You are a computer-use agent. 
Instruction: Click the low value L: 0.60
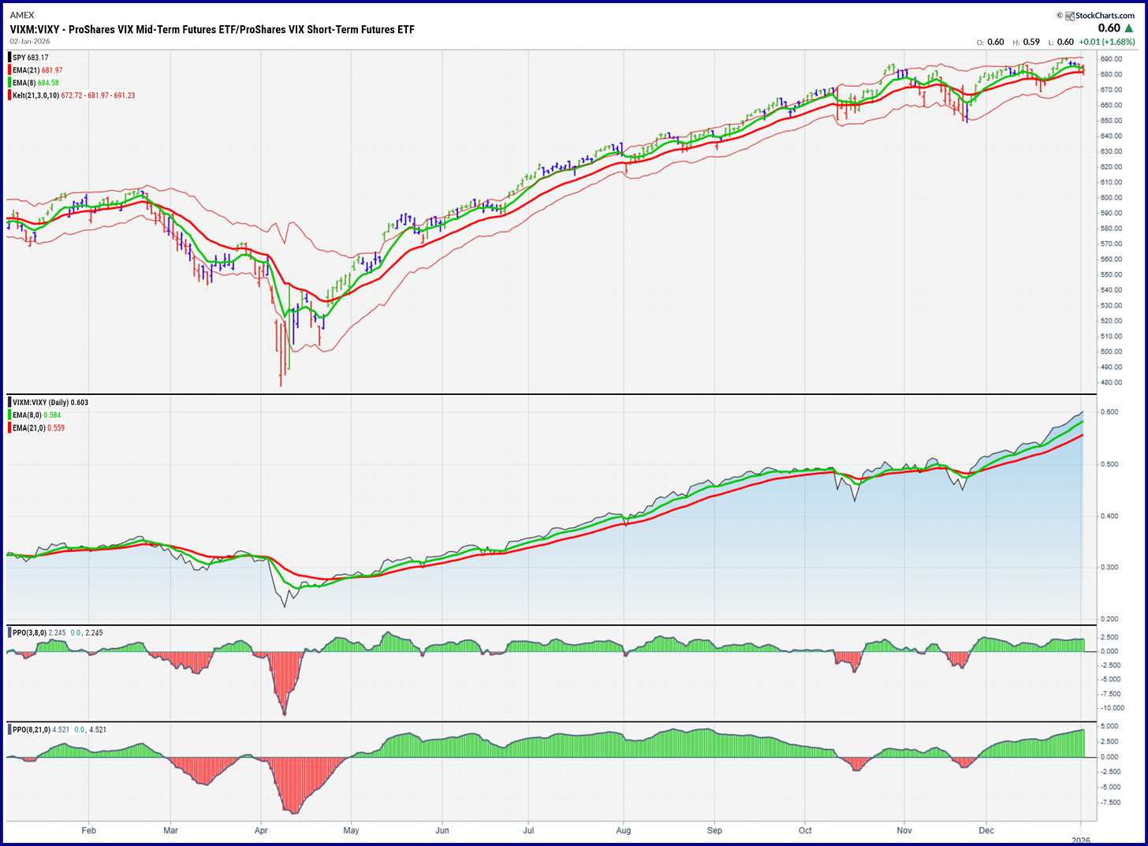tap(1061, 42)
